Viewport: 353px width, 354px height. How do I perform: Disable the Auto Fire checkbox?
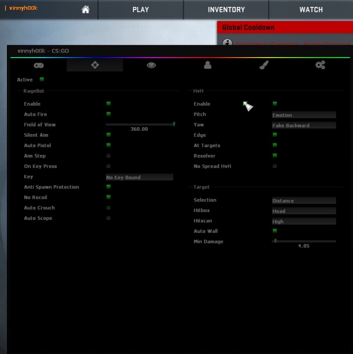pyautogui.click(x=108, y=114)
